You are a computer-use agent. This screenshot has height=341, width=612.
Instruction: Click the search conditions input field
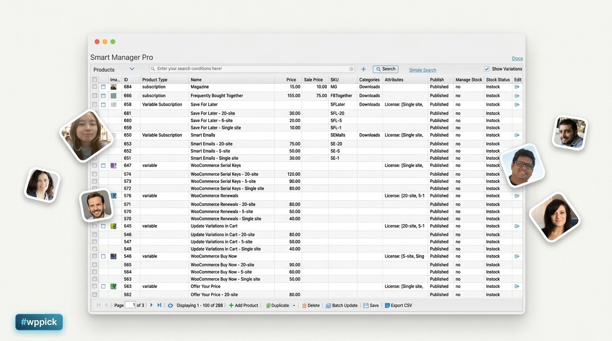(x=252, y=69)
